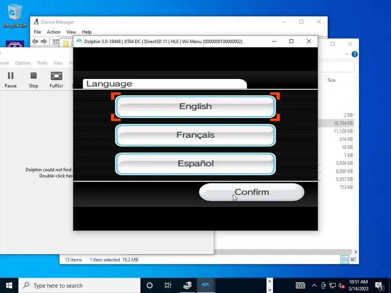Open the Recycle Bin desktop icon

[x=15, y=15]
